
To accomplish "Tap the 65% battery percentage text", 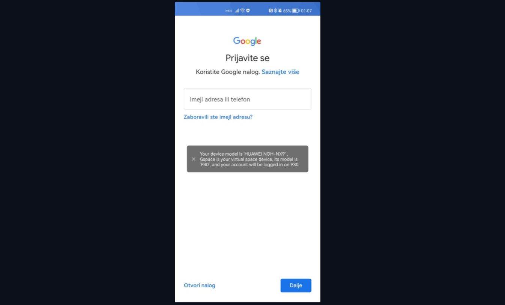I will pos(287,11).
